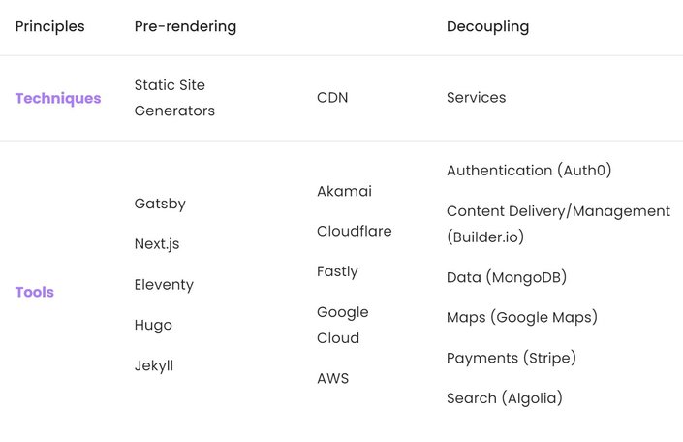Click the Eleventy entry
This screenshot has width=683, height=442.
click(164, 285)
